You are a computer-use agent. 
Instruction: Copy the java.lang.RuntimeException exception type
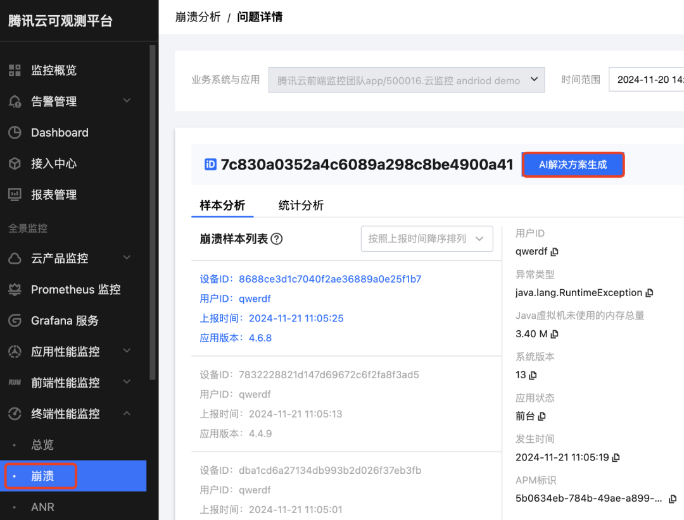pyautogui.click(x=649, y=292)
